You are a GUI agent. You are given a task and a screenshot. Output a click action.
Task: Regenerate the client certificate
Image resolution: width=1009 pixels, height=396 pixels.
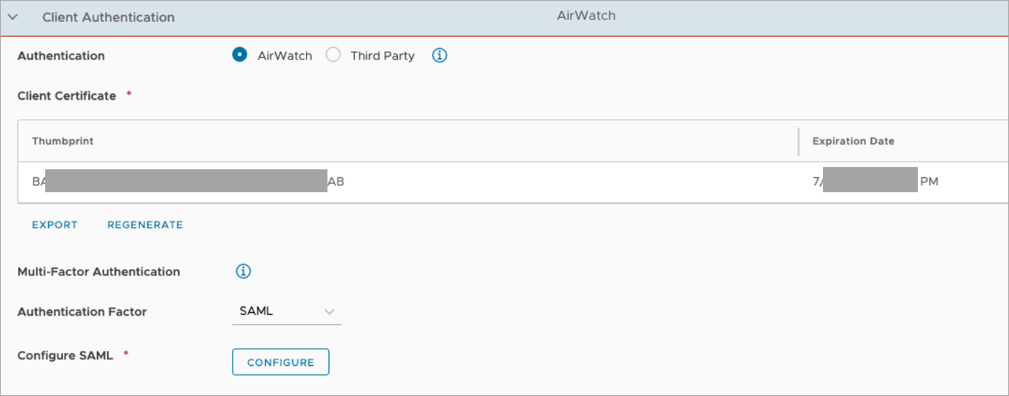coord(145,225)
